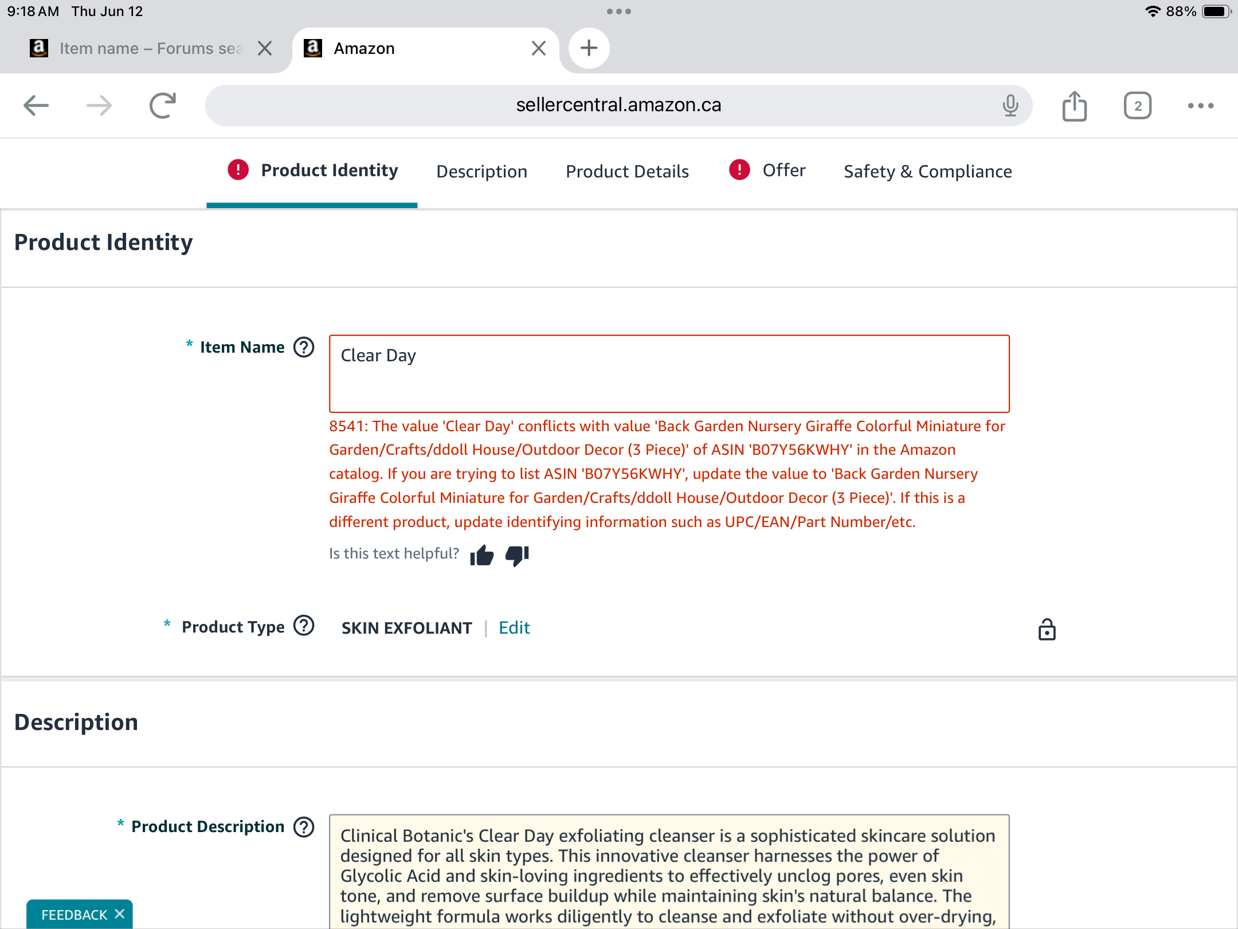Click the Product Identity section heading
The height and width of the screenshot is (929, 1238).
pos(103,243)
